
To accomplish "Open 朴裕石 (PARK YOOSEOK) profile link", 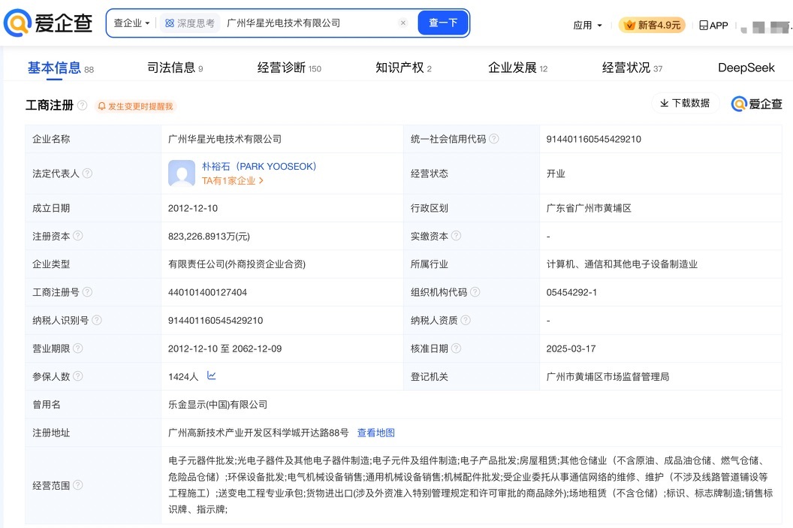I will click(x=259, y=167).
